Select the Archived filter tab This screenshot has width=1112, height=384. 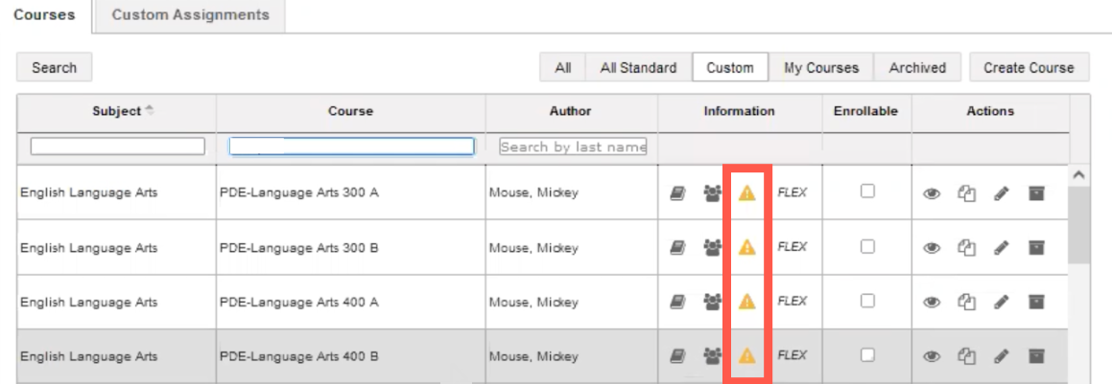[x=917, y=68]
